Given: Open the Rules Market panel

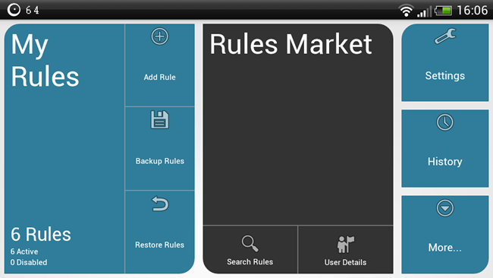Looking at the screenshot, I should (x=298, y=125).
